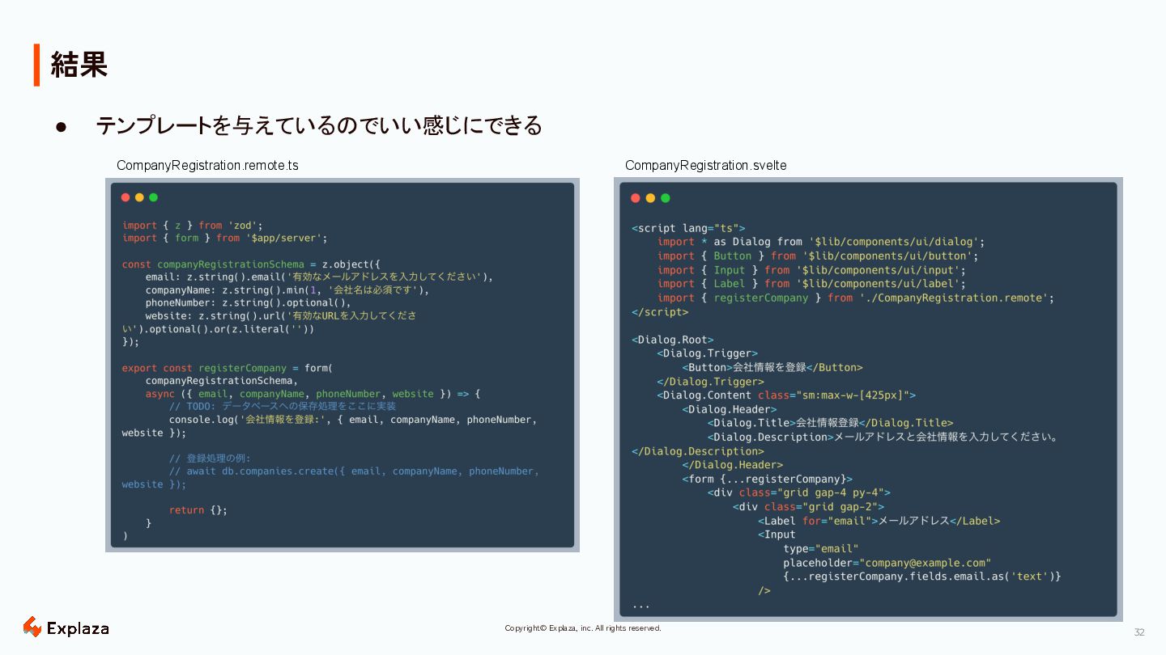Click the green dot in the svelte code window

point(666,198)
